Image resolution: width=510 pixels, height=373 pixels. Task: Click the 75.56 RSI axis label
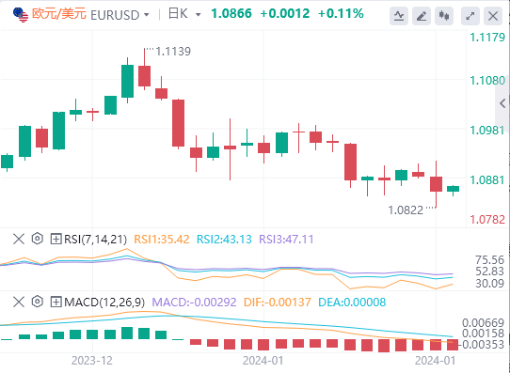489,259
